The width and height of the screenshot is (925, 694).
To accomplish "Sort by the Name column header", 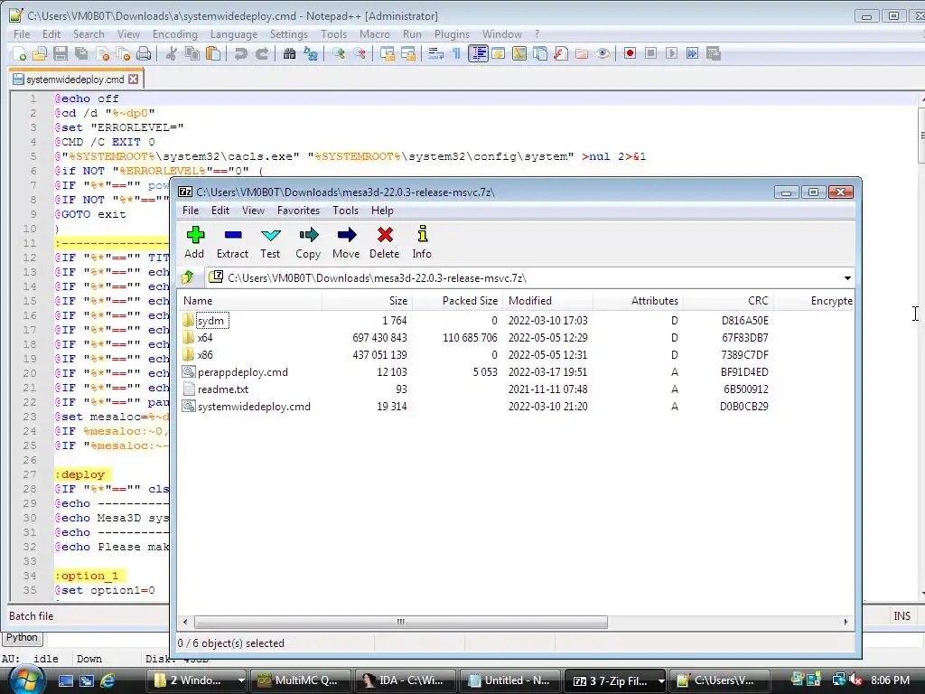I will tap(249, 301).
